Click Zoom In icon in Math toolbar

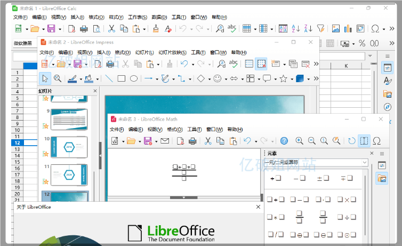(x=299, y=140)
